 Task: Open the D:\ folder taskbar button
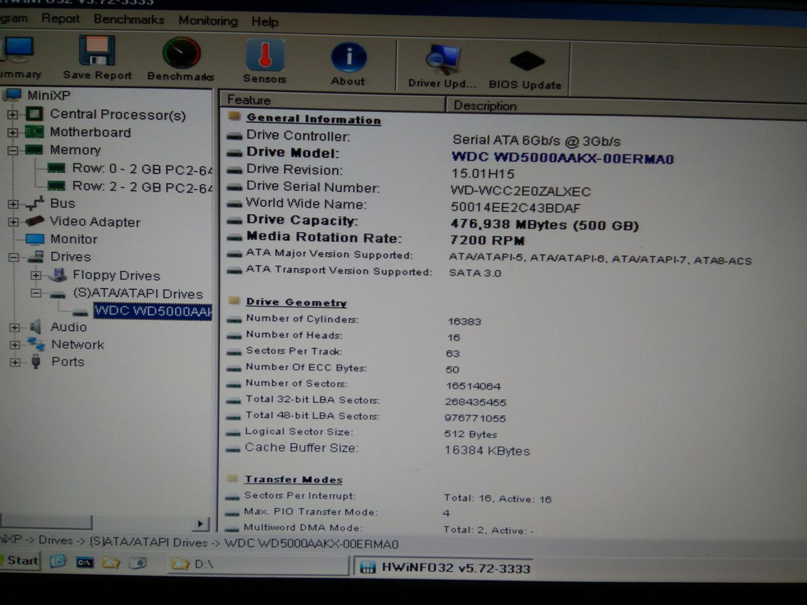click(x=258, y=564)
